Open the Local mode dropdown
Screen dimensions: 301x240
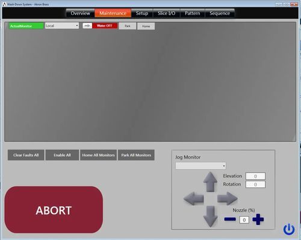(x=62, y=26)
